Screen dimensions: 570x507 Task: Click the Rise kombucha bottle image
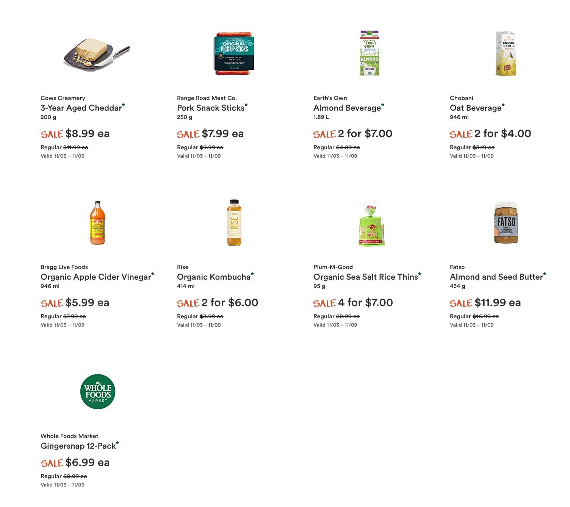[234, 223]
